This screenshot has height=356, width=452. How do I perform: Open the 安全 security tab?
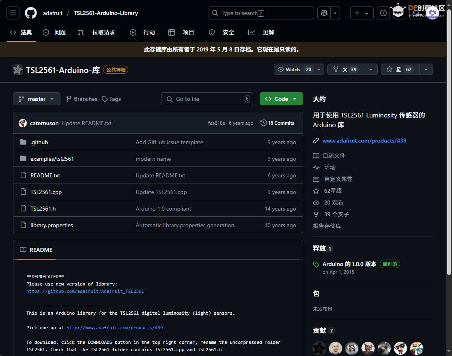(222, 32)
